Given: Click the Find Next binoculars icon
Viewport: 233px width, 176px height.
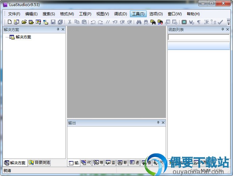Looking at the screenshot, I should 146,22.
